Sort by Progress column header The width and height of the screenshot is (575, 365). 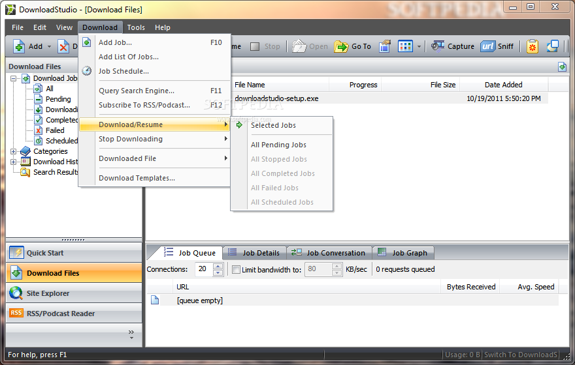(x=355, y=85)
